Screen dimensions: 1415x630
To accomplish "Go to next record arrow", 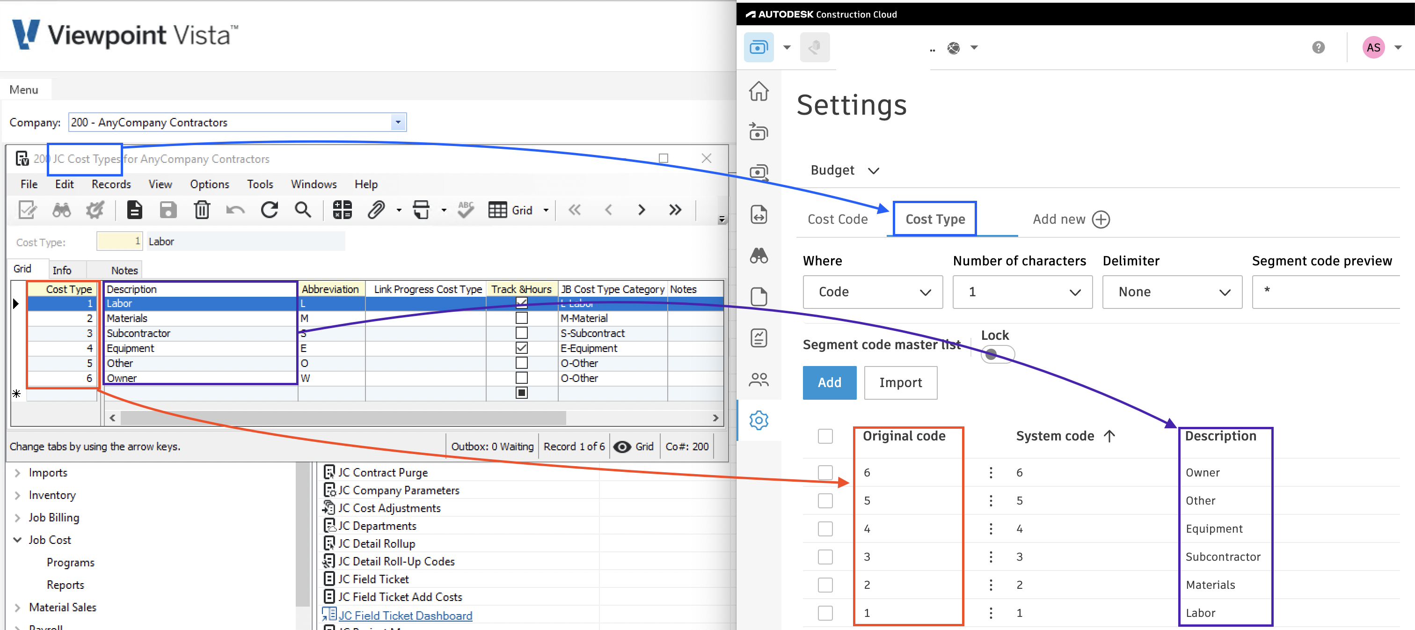I will point(642,210).
